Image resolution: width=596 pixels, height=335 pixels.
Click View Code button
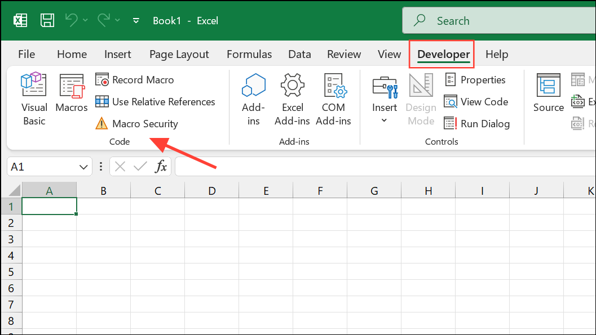(x=476, y=102)
